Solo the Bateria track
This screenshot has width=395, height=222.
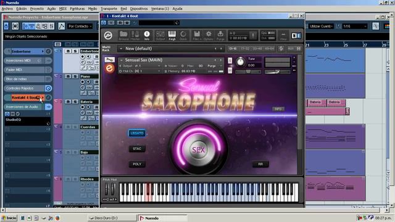(75, 102)
